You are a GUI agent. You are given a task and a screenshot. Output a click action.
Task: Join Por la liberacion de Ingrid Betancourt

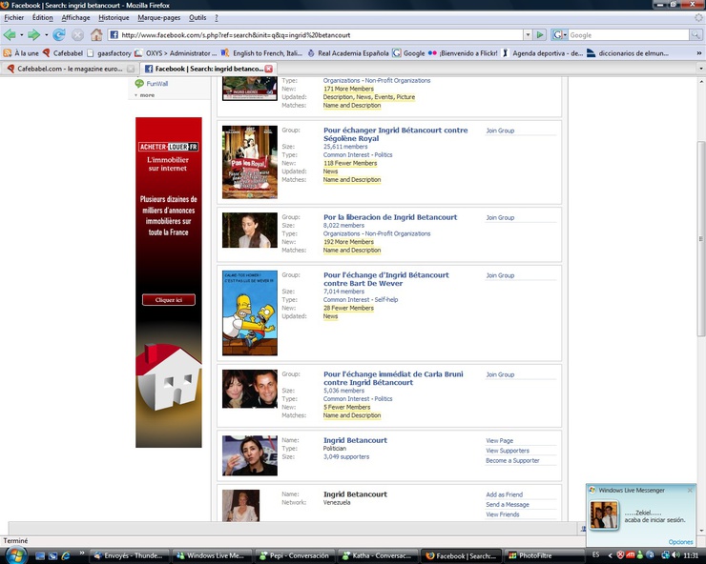[x=500, y=217]
